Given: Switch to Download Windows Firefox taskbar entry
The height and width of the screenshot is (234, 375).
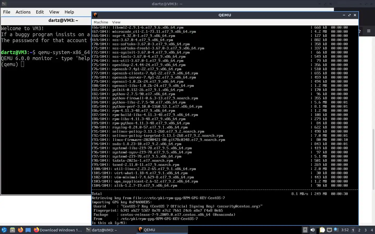Looking at the screenshot, I should pos(58,230).
